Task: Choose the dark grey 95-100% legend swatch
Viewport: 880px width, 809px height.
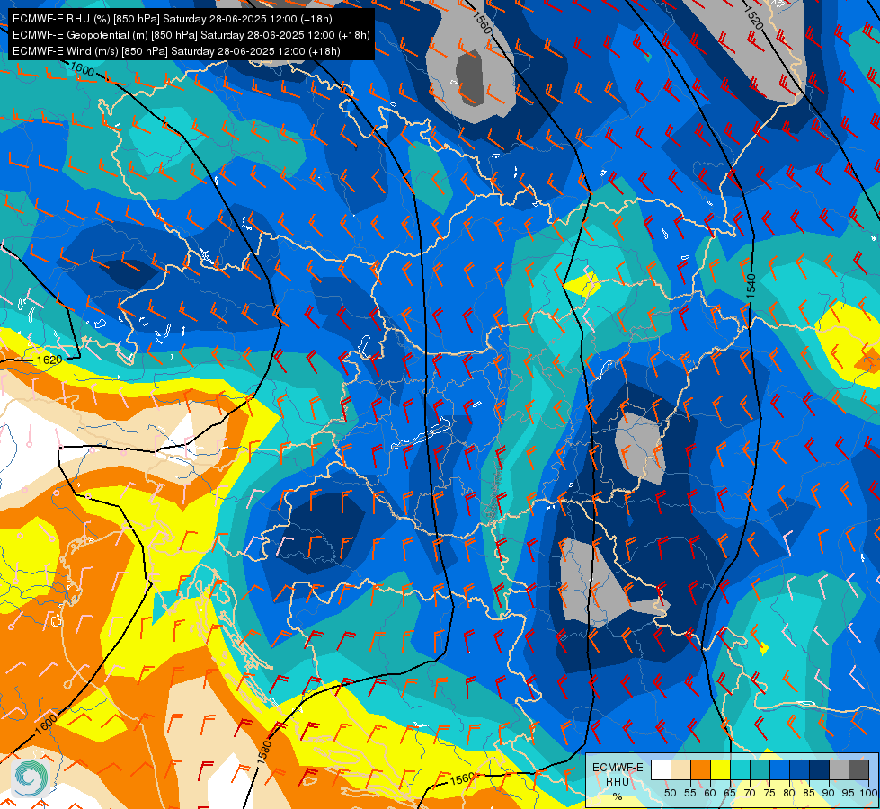Action: point(858,770)
